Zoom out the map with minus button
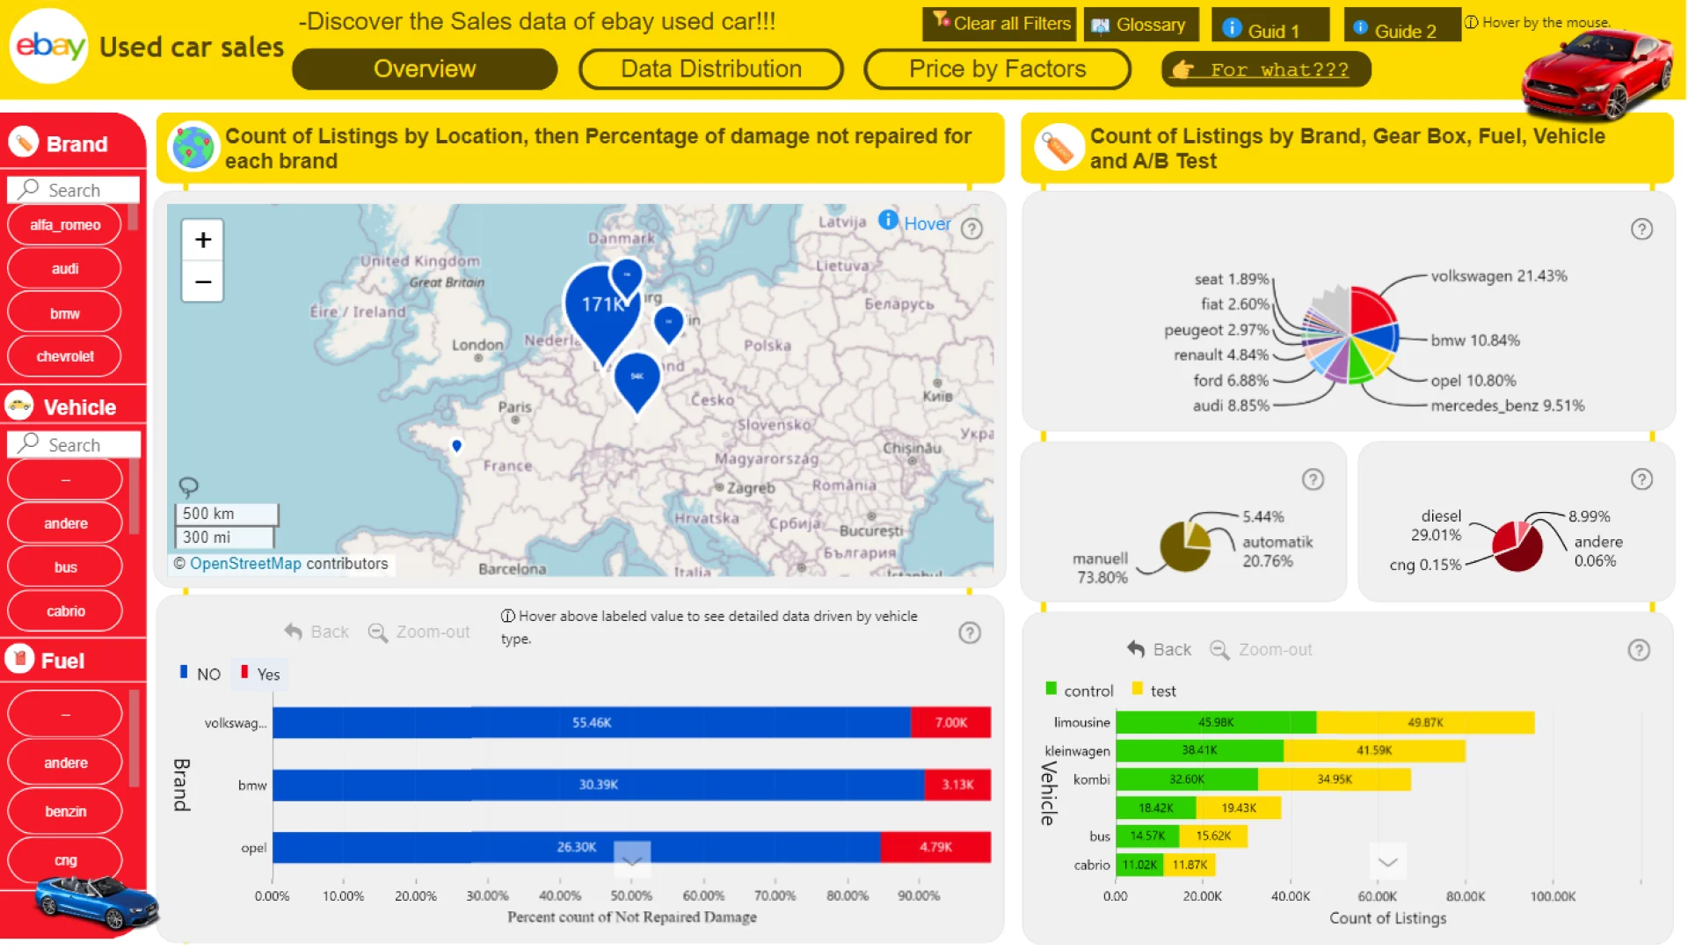This screenshot has height=950, width=1688. pyautogui.click(x=203, y=281)
